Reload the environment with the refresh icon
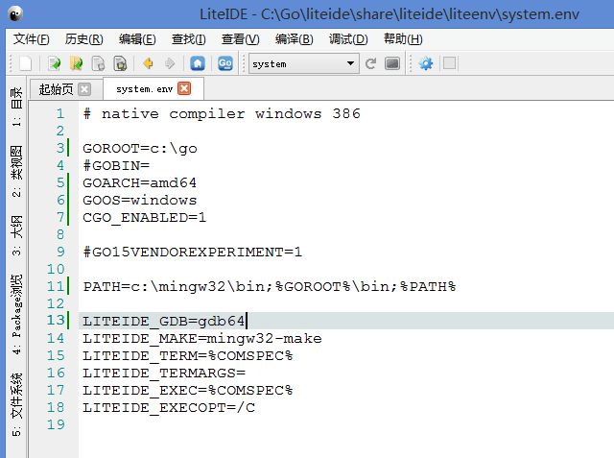614x458 pixels. 370,63
